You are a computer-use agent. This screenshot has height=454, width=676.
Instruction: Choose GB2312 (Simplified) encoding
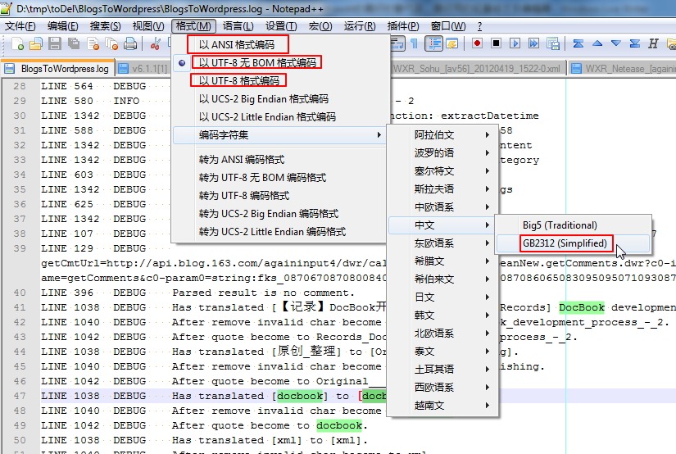565,243
